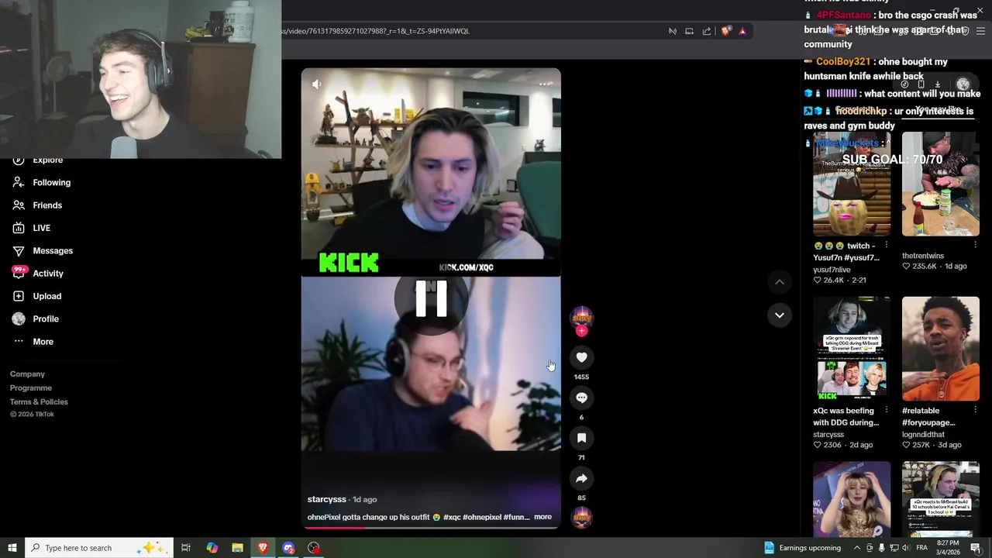Click the Brave Shields lion icon
The width and height of the screenshot is (992, 558).
coord(725,31)
